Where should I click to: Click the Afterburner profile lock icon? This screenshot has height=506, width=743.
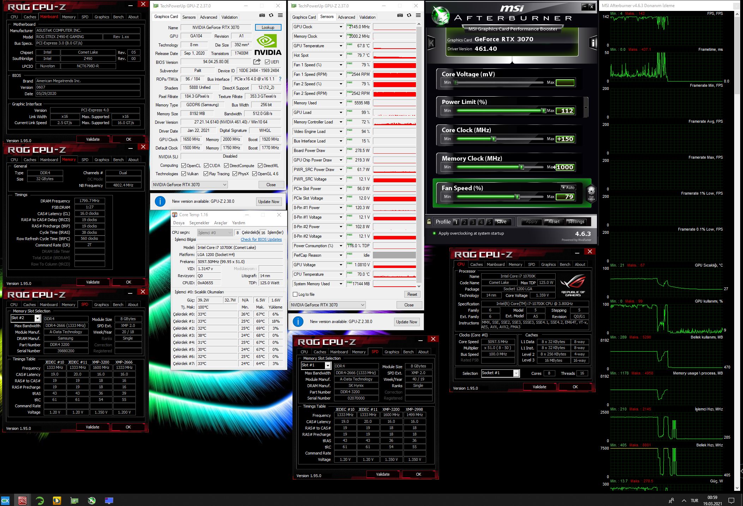(429, 222)
